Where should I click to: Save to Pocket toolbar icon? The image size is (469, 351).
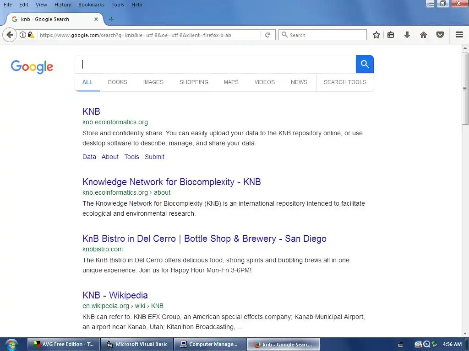tap(440, 35)
